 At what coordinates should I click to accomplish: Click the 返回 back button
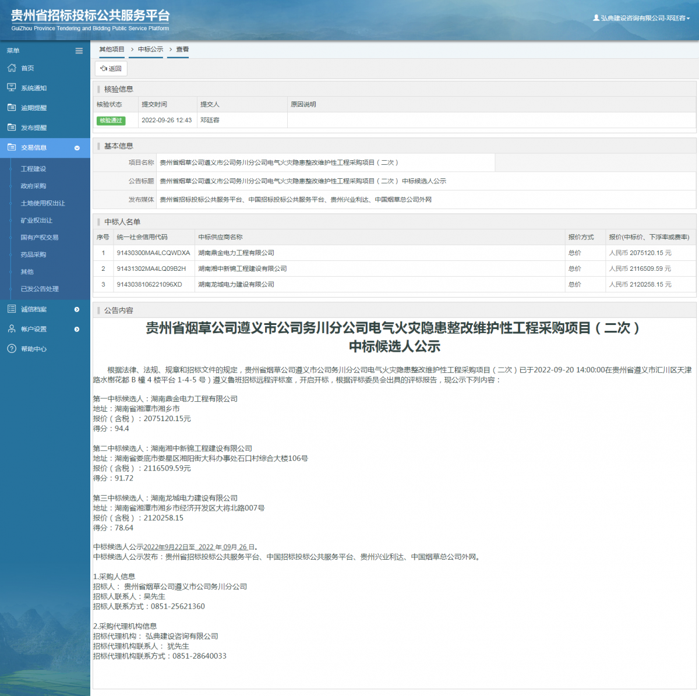point(111,69)
